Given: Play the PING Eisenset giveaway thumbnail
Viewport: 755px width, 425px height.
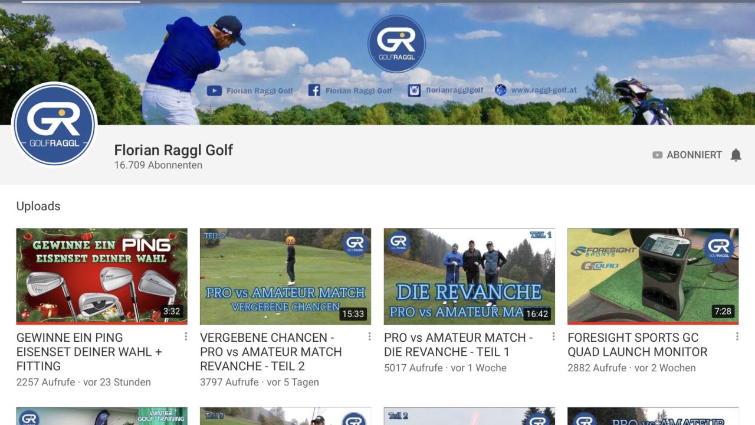Looking at the screenshot, I should click(x=102, y=276).
